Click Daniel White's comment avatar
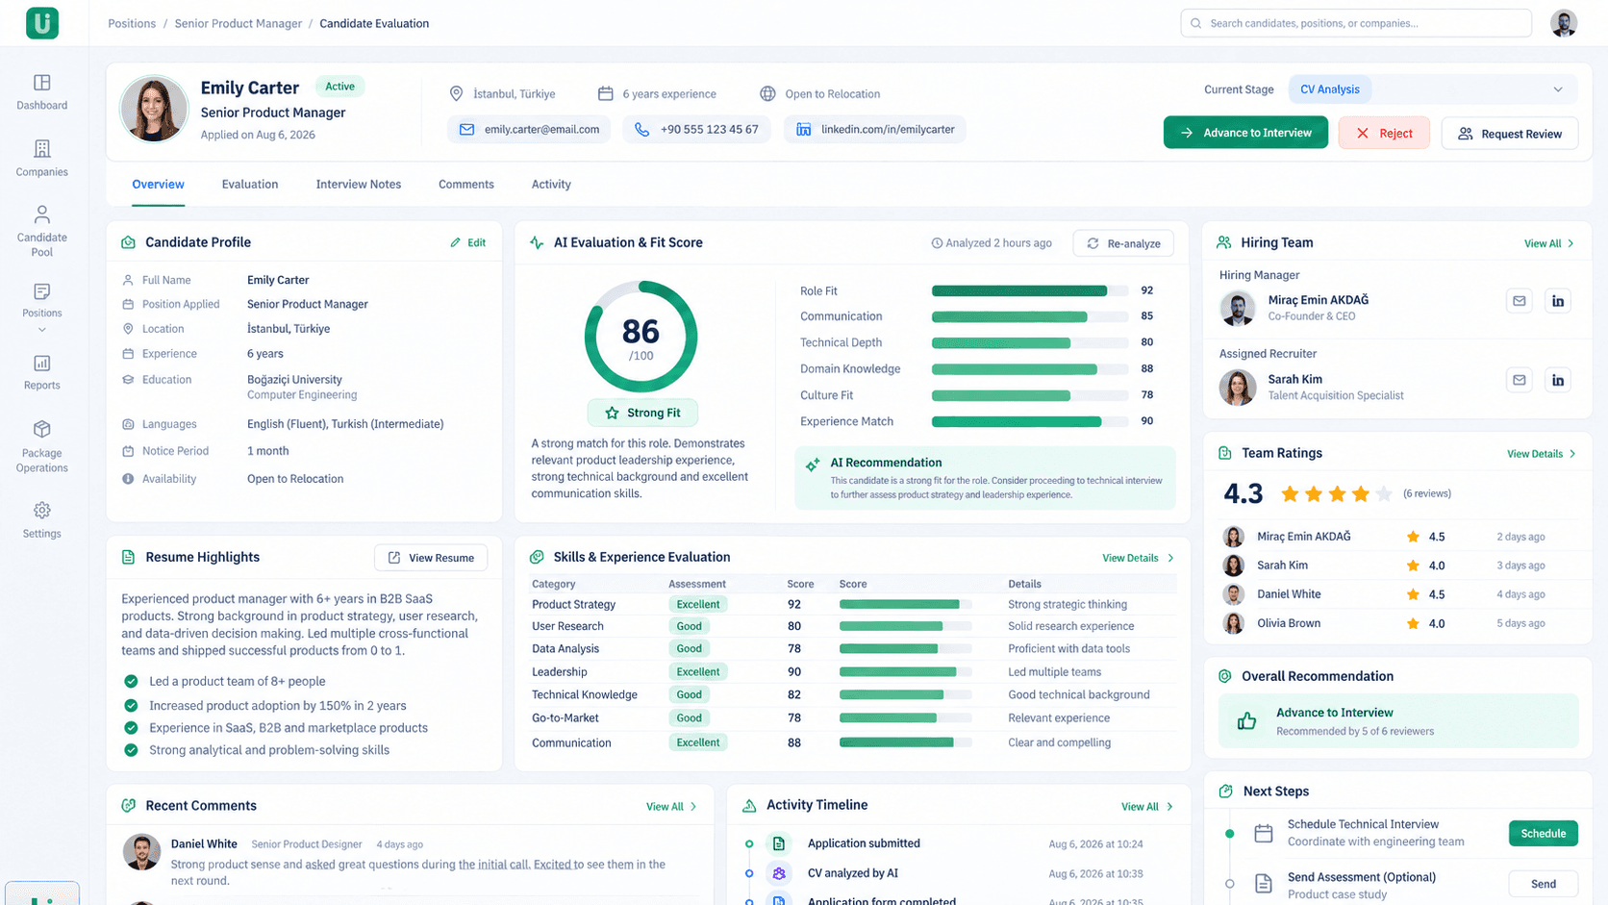The image size is (1608, 905). tap(141, 852)
